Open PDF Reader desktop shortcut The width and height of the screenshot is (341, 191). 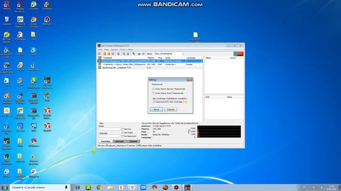(x=20, y=36)
